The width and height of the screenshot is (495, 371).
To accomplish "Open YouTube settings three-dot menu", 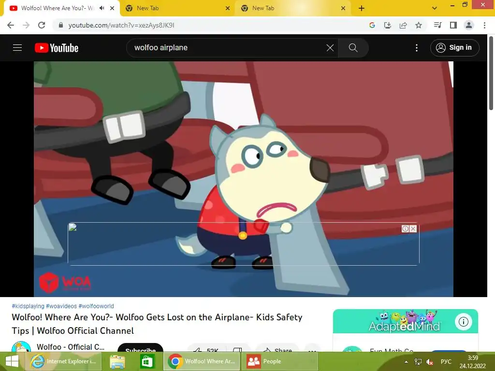I will coord(417,48).
